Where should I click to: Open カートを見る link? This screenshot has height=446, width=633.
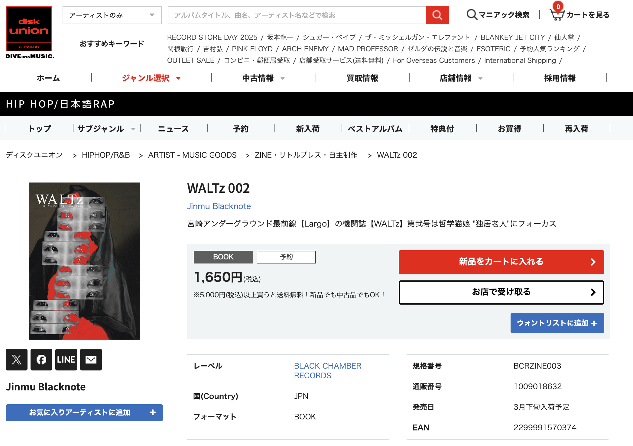588,15
